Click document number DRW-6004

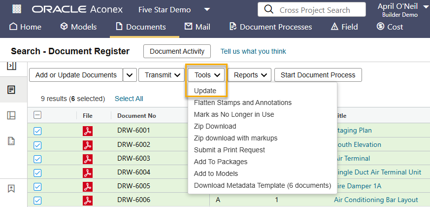click(x=133, y=172)
